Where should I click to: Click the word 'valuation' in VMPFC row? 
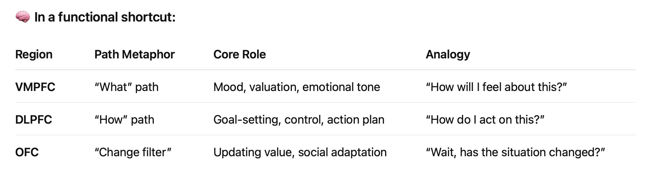pyautogui.click(x=274, y=87)
